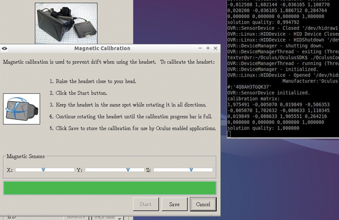Click 'OVR::DeviceManager - initialized.' terminal line

(273, 69)
